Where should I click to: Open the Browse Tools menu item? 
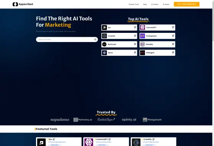coord(134,4)
